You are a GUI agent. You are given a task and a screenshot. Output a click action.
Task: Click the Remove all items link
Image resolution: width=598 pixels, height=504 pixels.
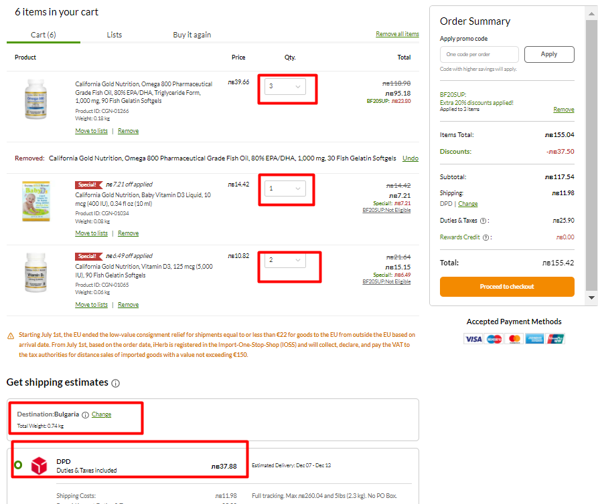click(397, 34)
